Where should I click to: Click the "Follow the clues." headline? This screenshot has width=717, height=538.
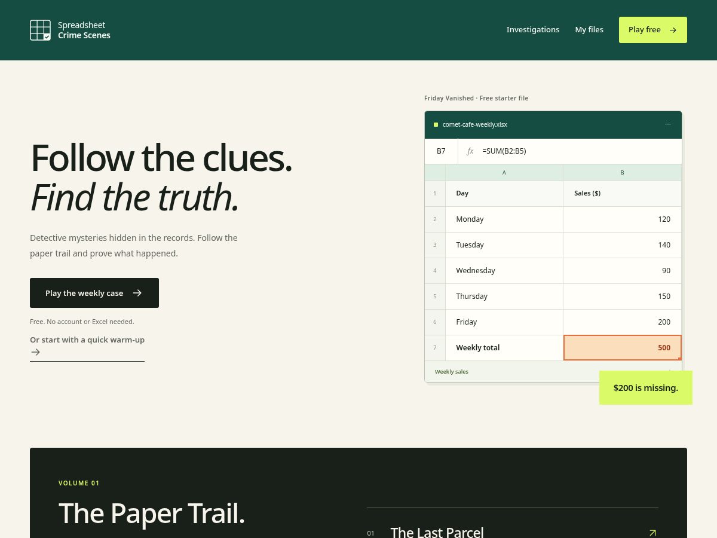coord(161,158)
